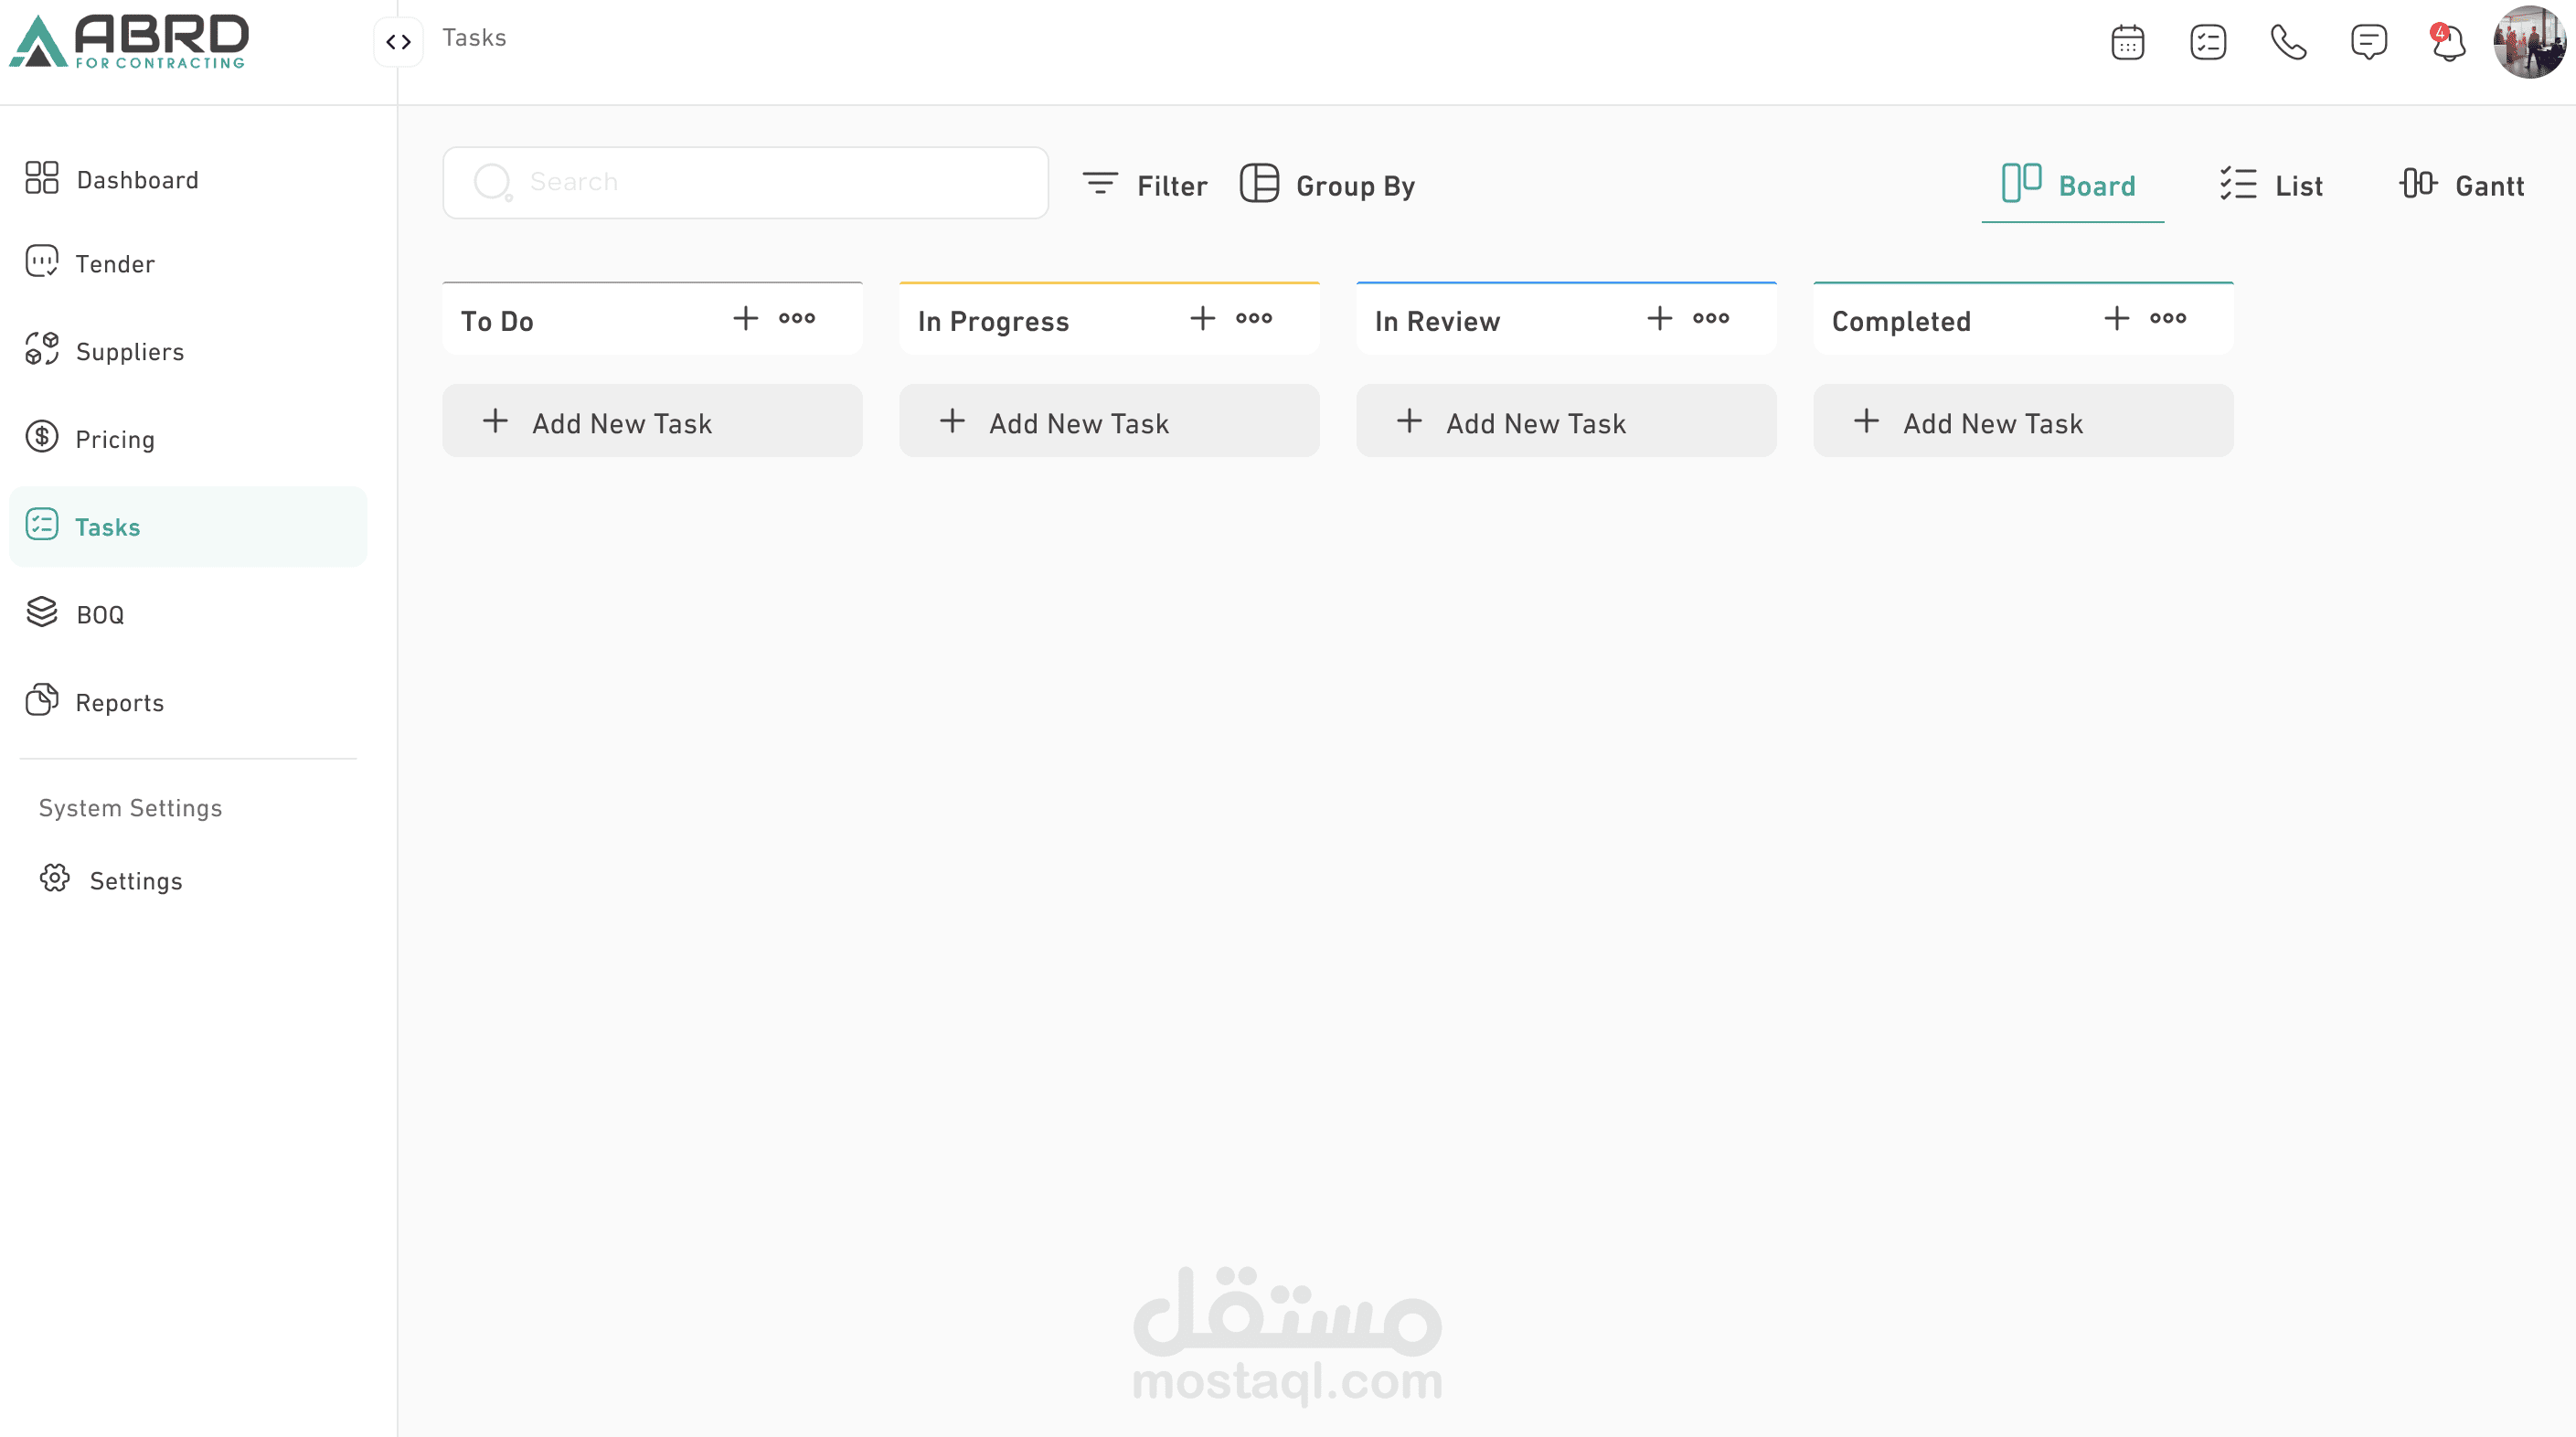Click the task checklist icon in header
The height and width of the screenshot is (1437, 2576).
click(2207, 42)
